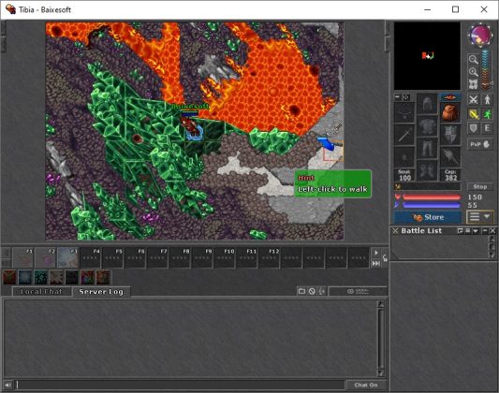Click the minimap display

pos(427,56)
